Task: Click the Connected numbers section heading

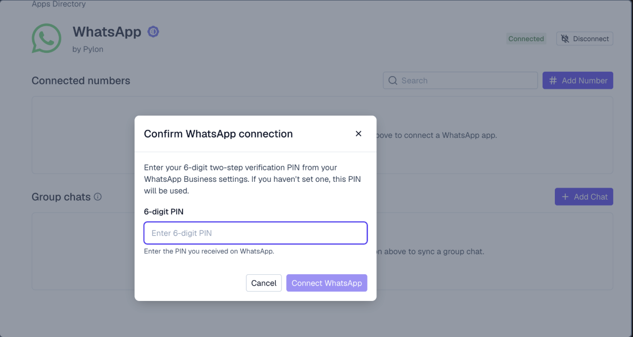Action: (x=81, y=81)
